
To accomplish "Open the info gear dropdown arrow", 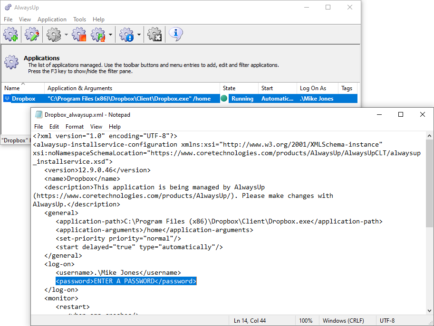I will point(139,35).
